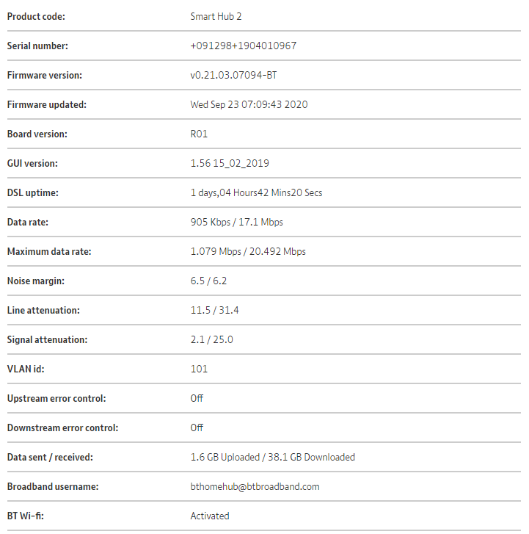Screen dimensions: 529x534
Task: Click the broadband username email address
Action: [x=255, y=486]
